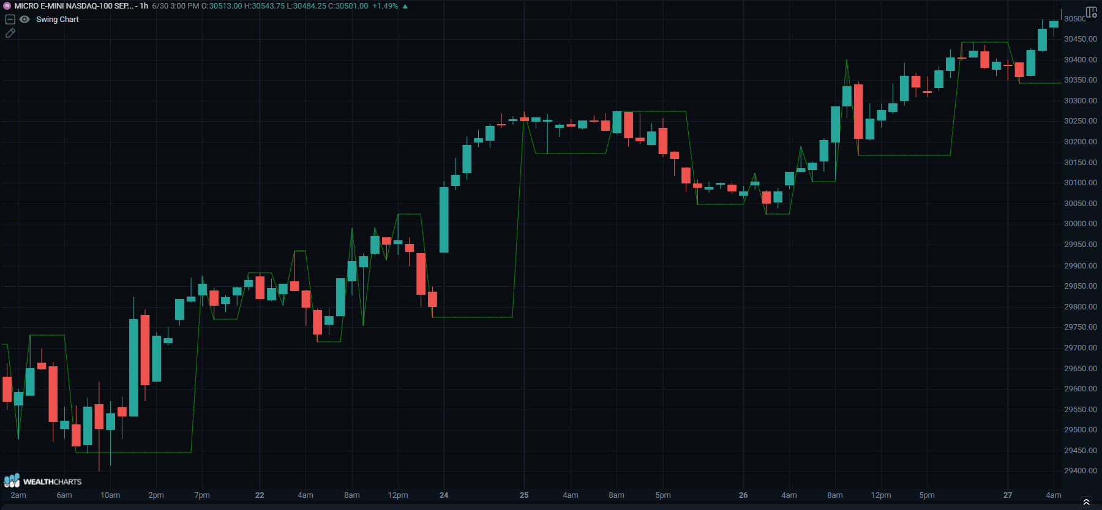Click the 2am time axis label
The image size is (1102, 510).
pos(18,495)
